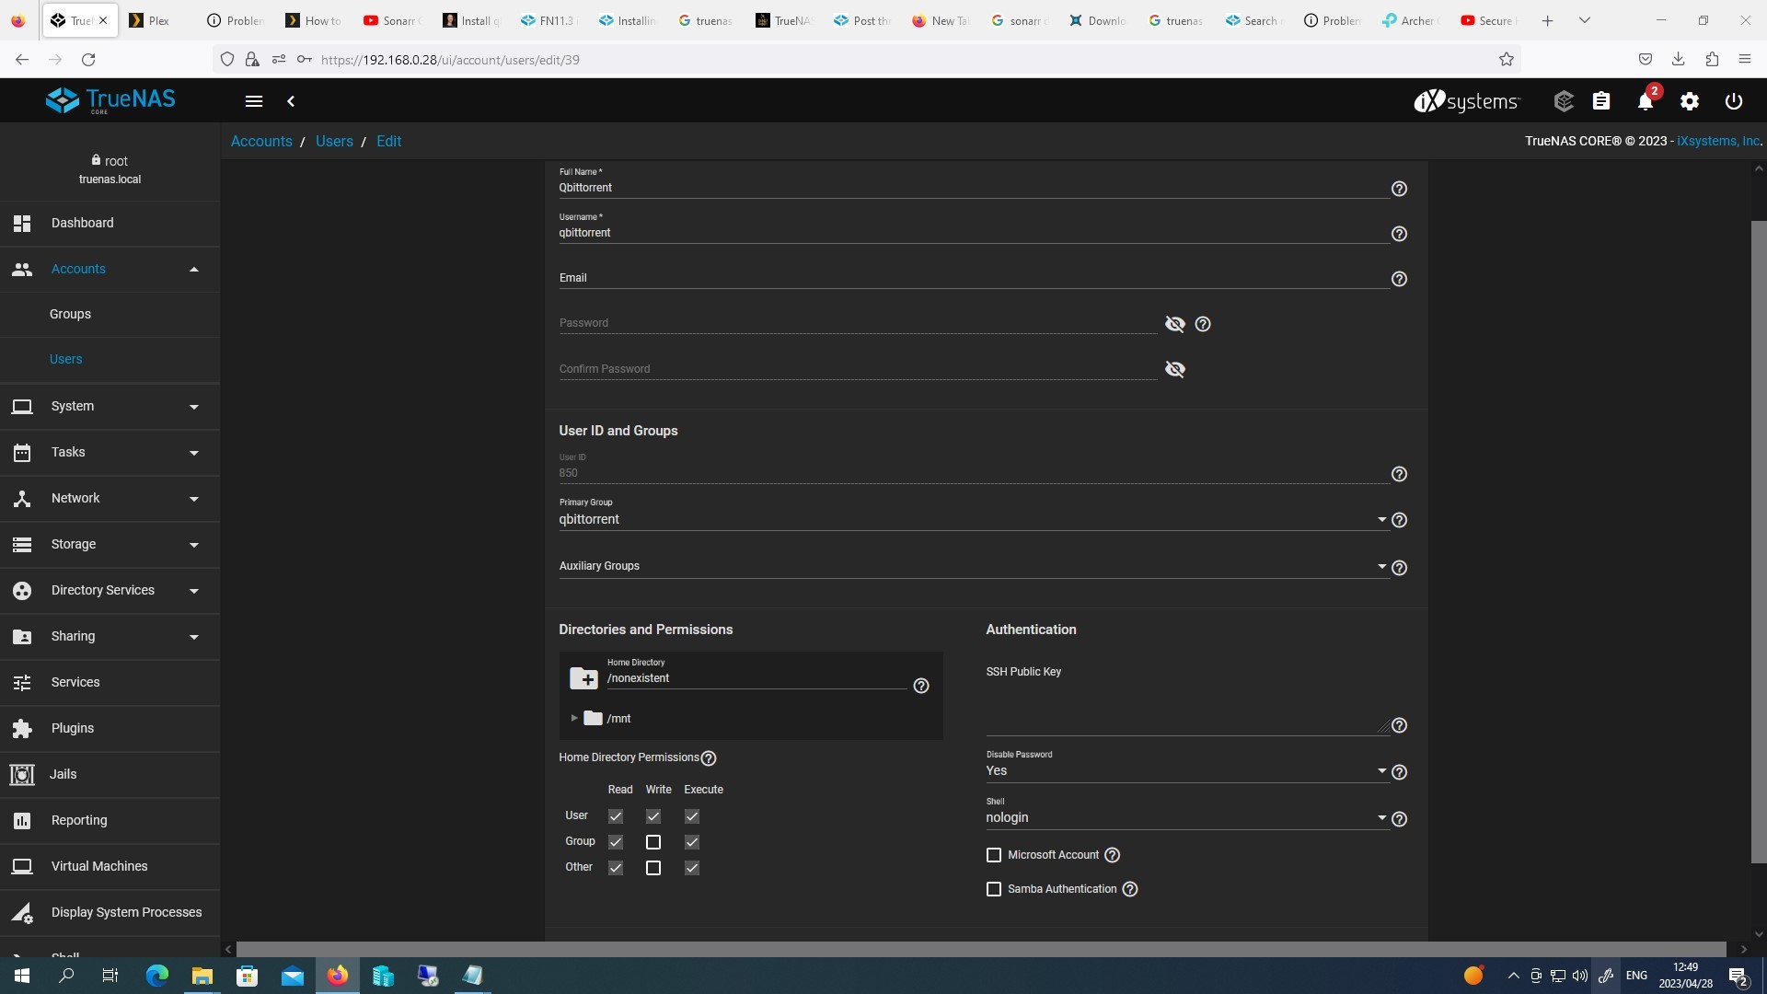Enable Samba Authentication checkbox
This screenshot has height=994, width=1767.
[x=994, y=889]
